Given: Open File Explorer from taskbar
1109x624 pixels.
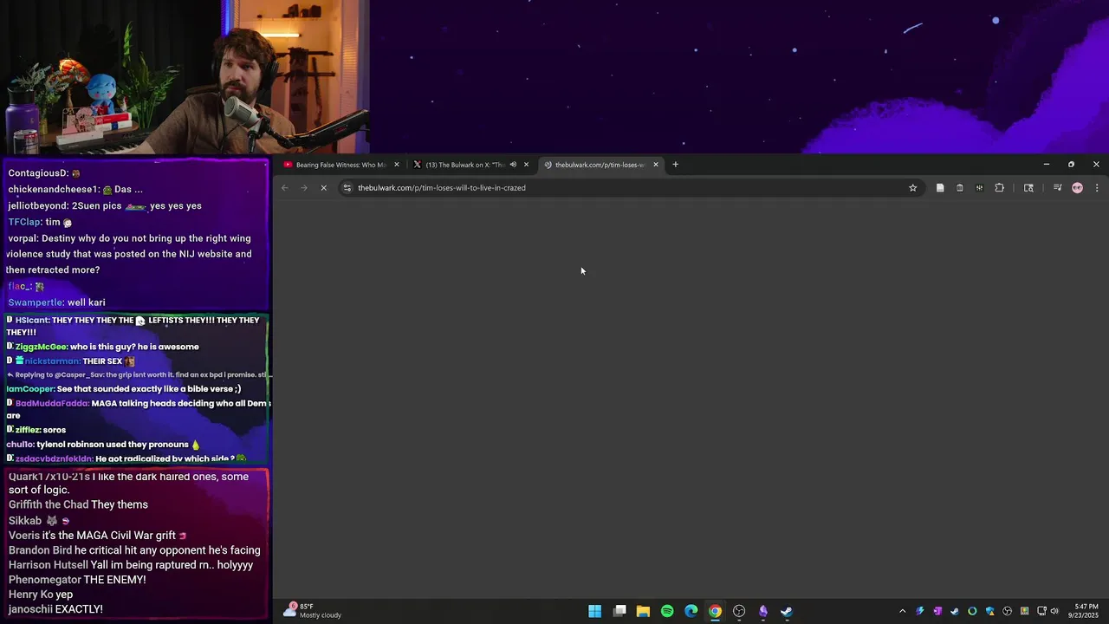Looking at the screenshot, I should pos(643,611).
